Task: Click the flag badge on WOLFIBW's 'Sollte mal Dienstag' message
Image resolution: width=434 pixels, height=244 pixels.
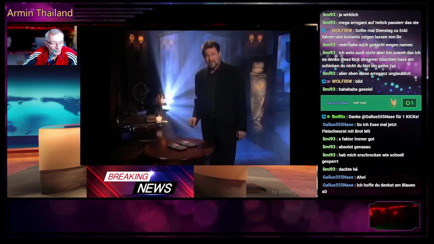Action: point(328,30)
